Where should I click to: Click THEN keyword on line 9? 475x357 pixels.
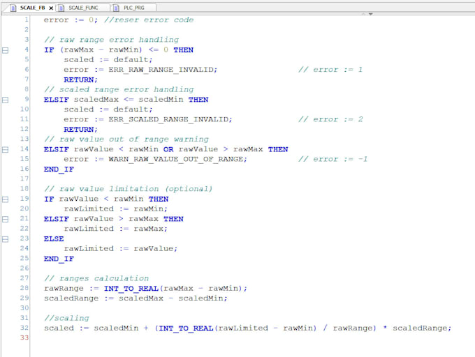(x=198, y=100)
